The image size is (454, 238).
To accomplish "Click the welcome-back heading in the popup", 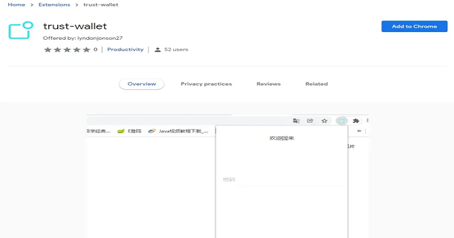I will pos(282,138).
